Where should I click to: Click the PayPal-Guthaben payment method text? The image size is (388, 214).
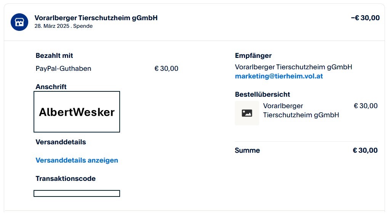[63, 69]
